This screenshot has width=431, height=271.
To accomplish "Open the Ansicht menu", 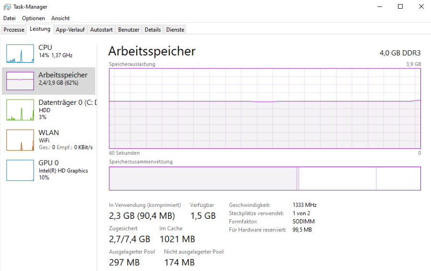I will click(x=61, y=18).
